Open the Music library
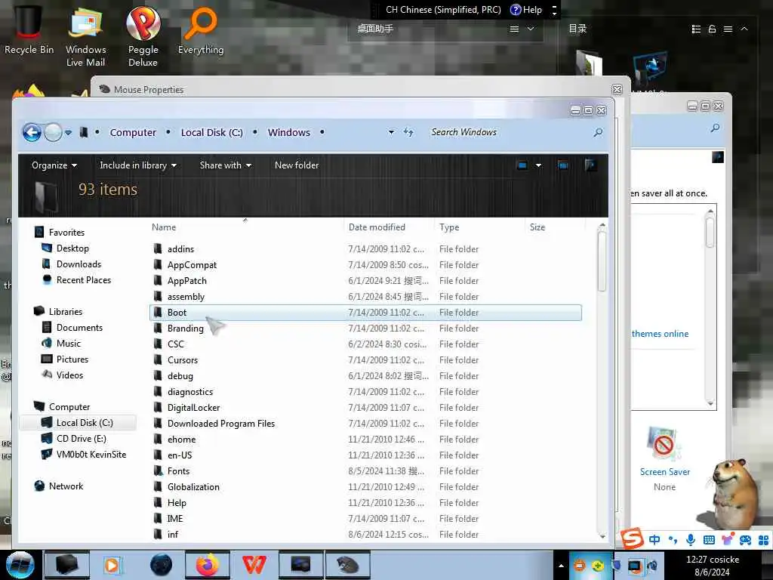Viewport: 773px width, 580px height. point(69,344)
